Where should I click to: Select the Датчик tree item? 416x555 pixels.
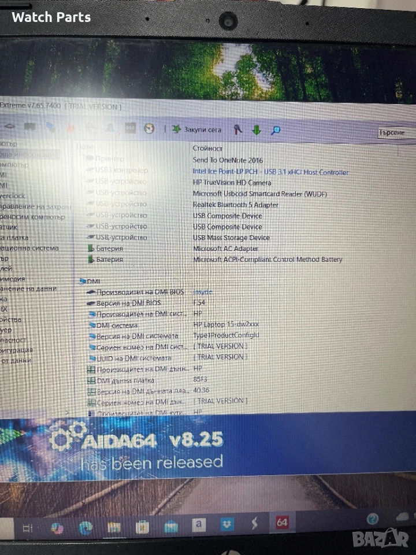(x=9, y=227)
